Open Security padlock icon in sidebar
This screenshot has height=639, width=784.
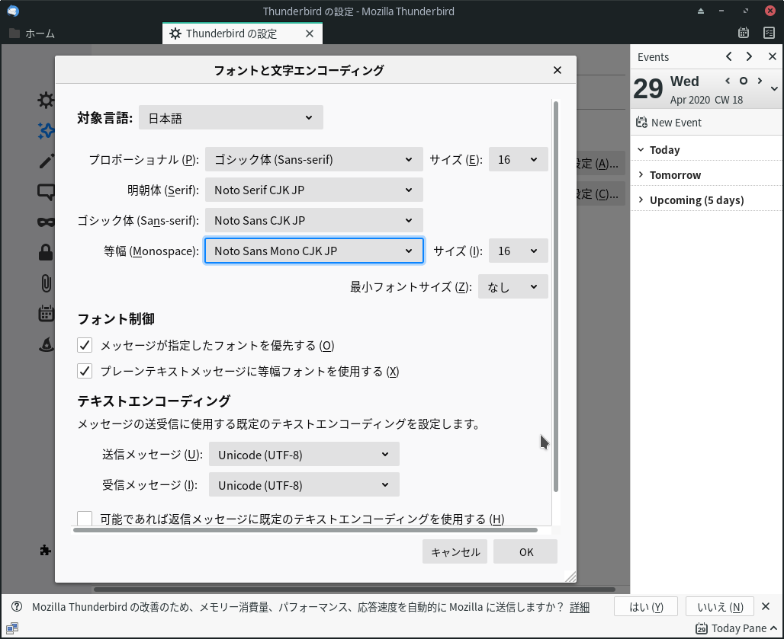[x=46, y=253]
